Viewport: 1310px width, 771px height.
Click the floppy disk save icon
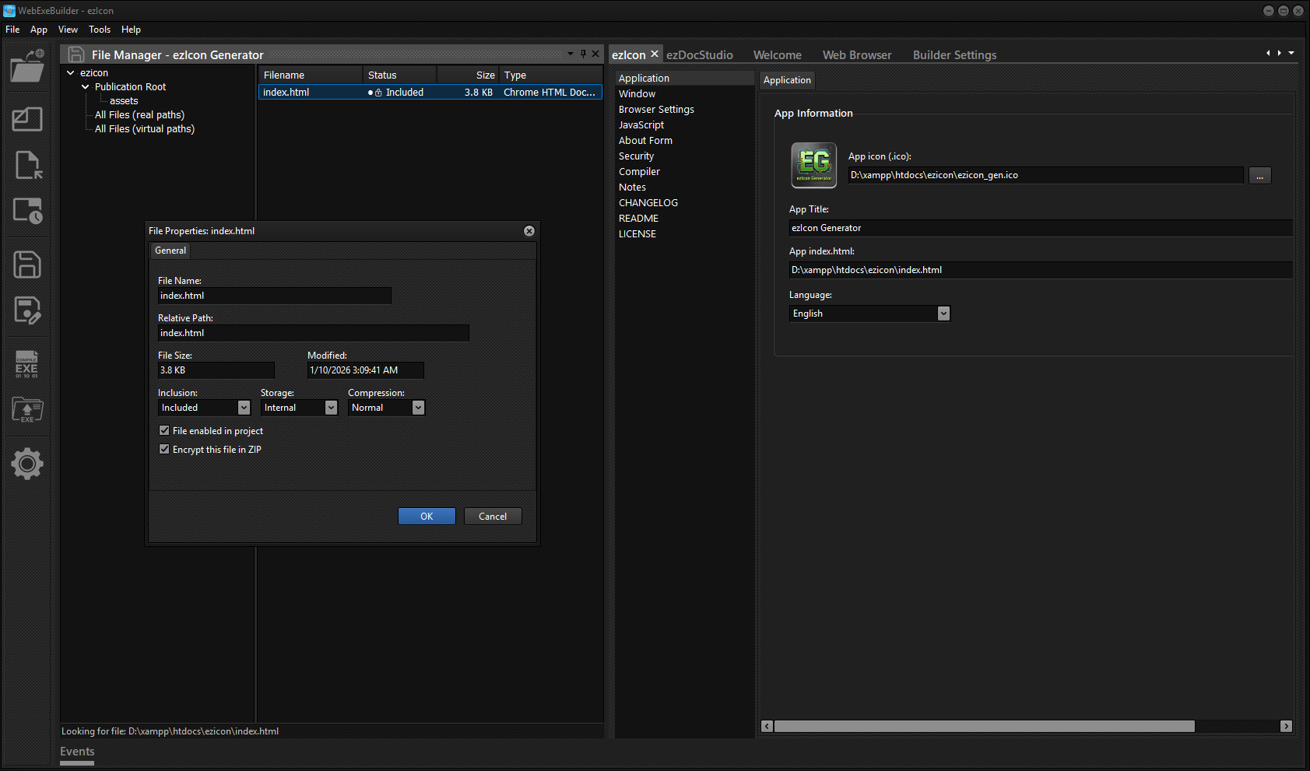27,265
